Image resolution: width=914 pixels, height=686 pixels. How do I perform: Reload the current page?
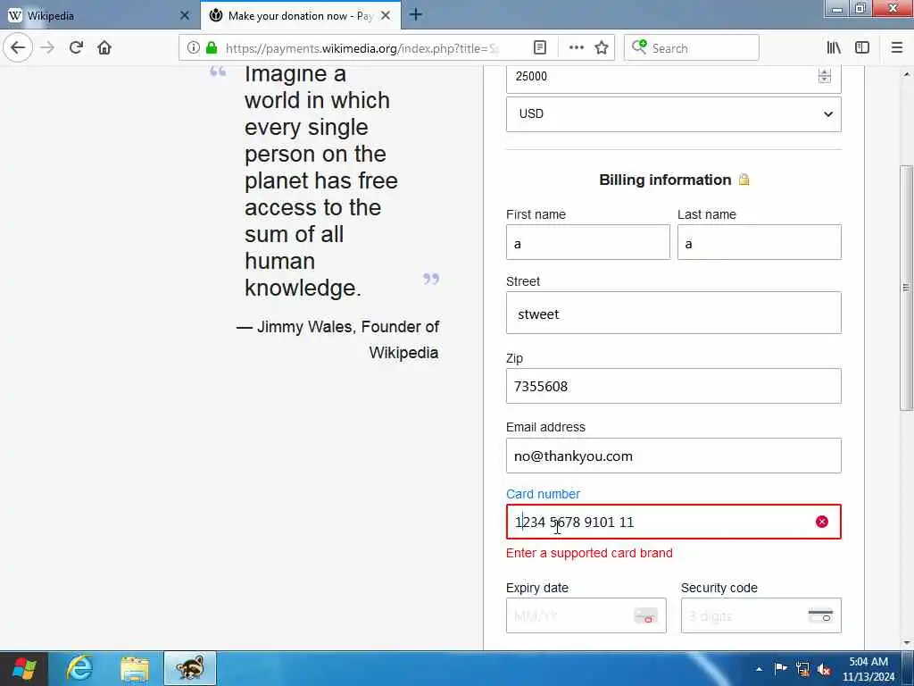pos(77,48)
